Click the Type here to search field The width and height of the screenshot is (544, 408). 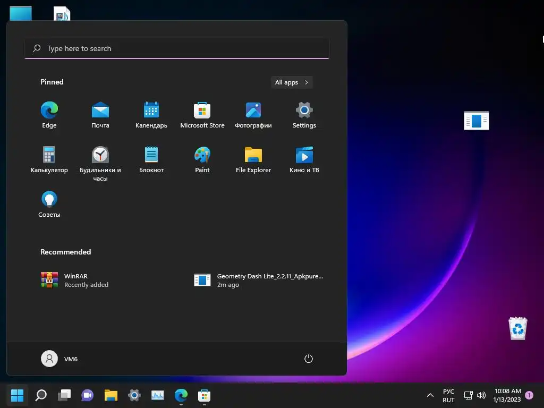tap(177, 48)
